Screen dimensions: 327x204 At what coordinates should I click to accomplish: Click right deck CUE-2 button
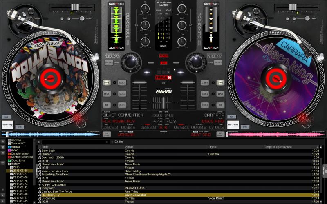(x=205, y=94)
